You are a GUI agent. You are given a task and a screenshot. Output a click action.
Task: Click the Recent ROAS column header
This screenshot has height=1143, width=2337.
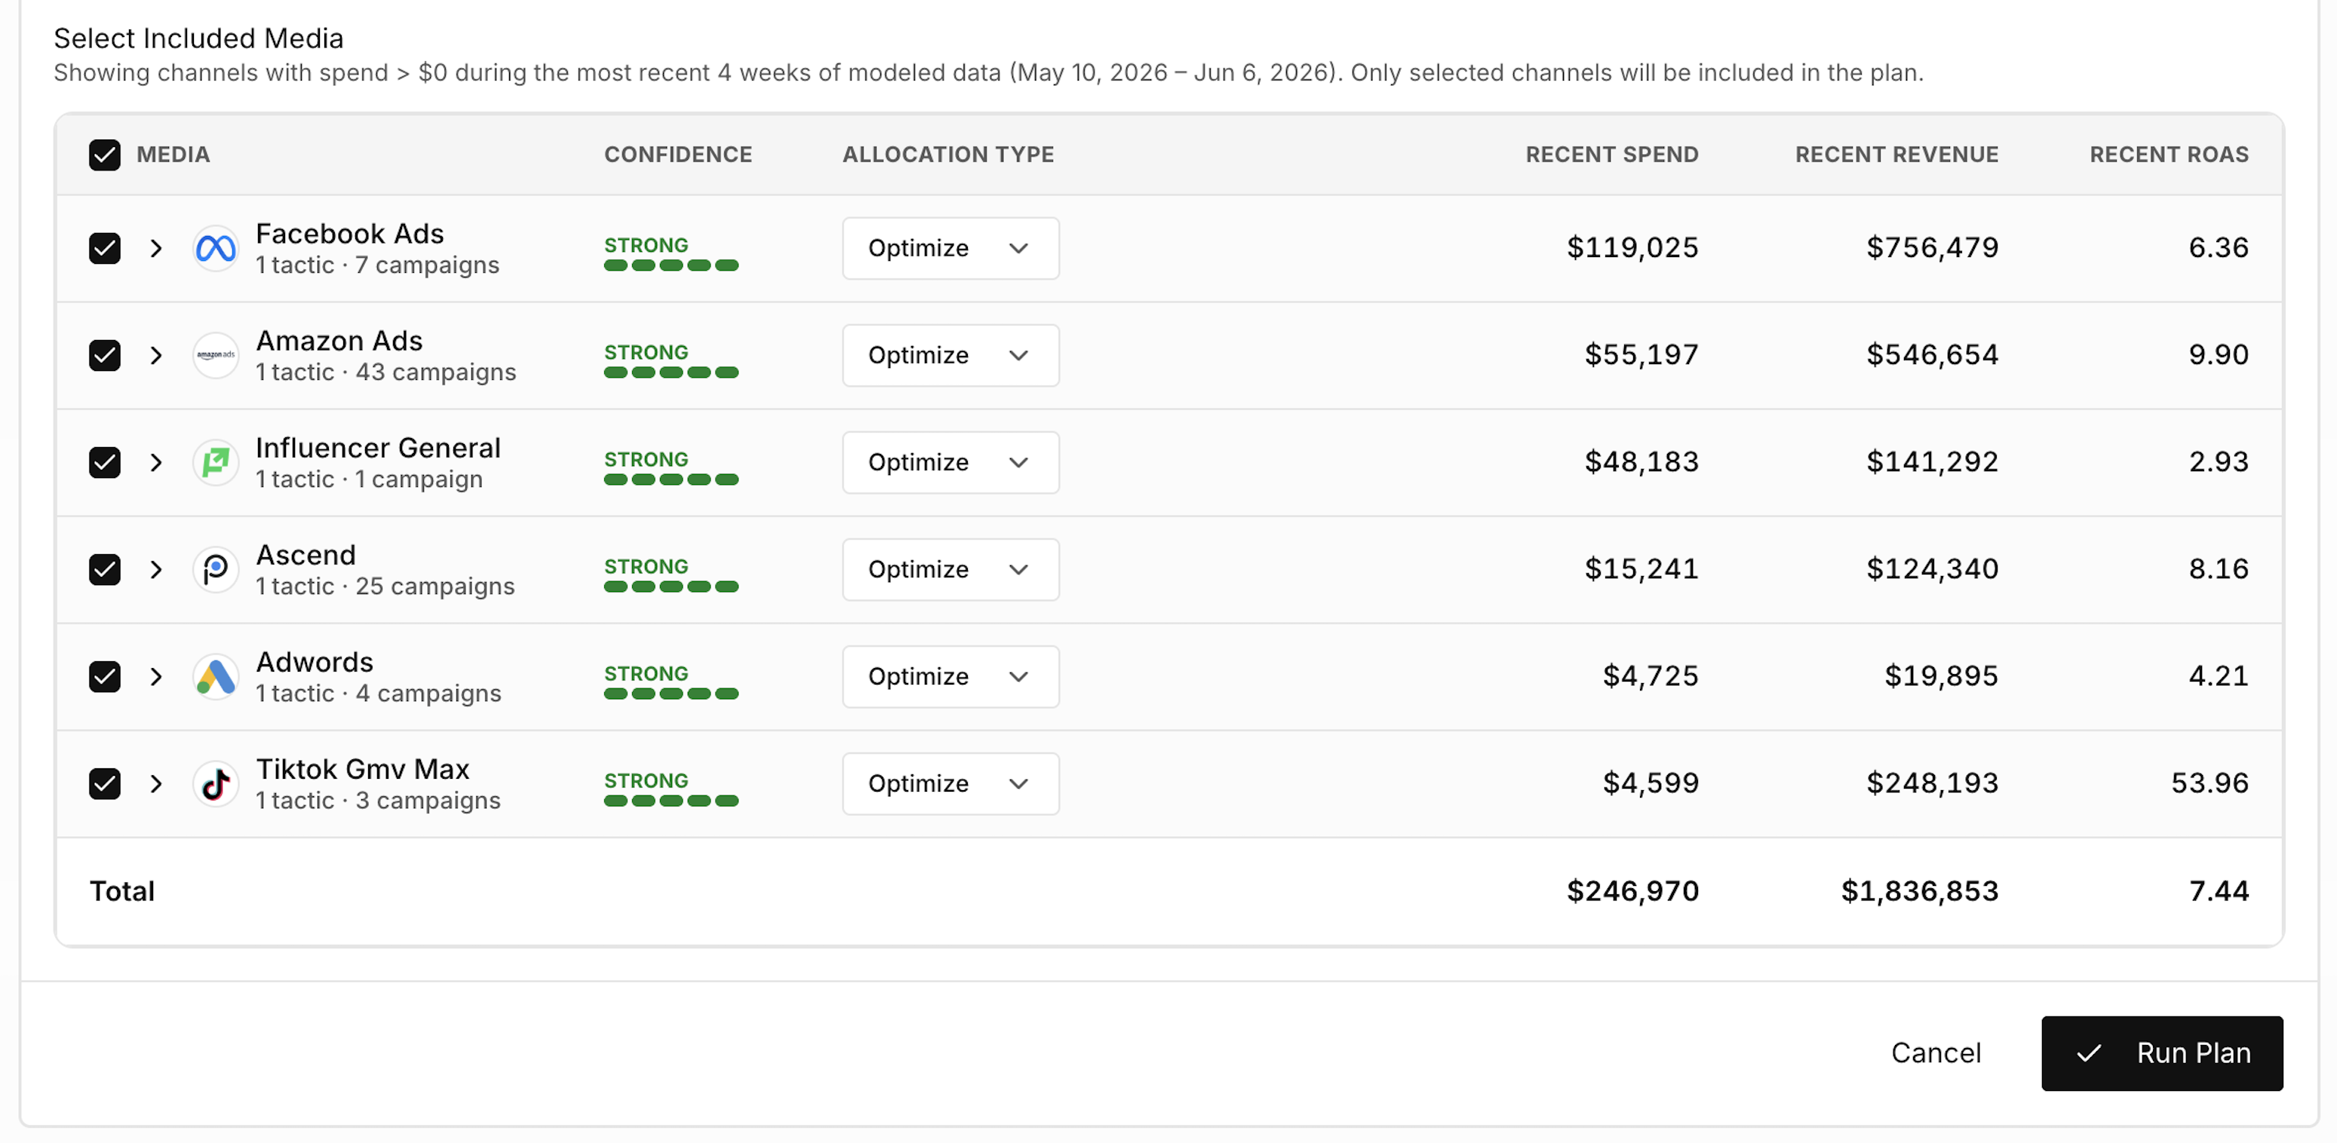point(2168,155)
